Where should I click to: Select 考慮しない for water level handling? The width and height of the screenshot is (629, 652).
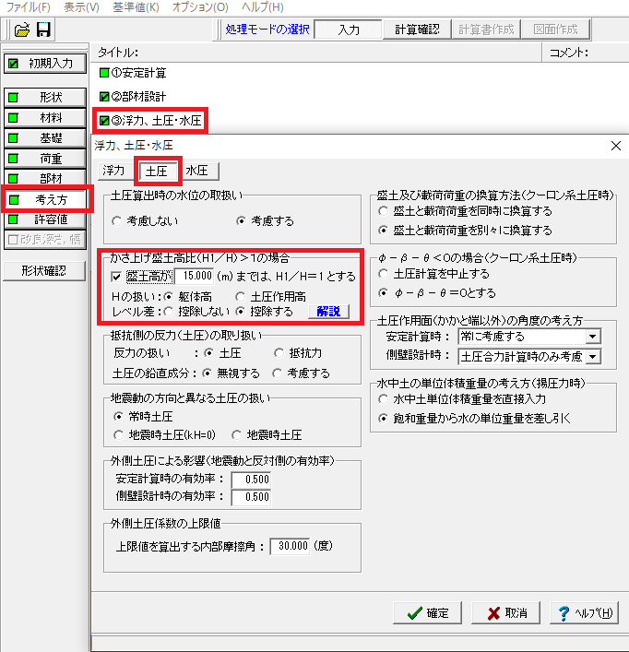tap(117, 221)
